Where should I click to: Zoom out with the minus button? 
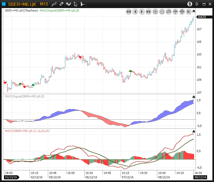tap(162, 12)
